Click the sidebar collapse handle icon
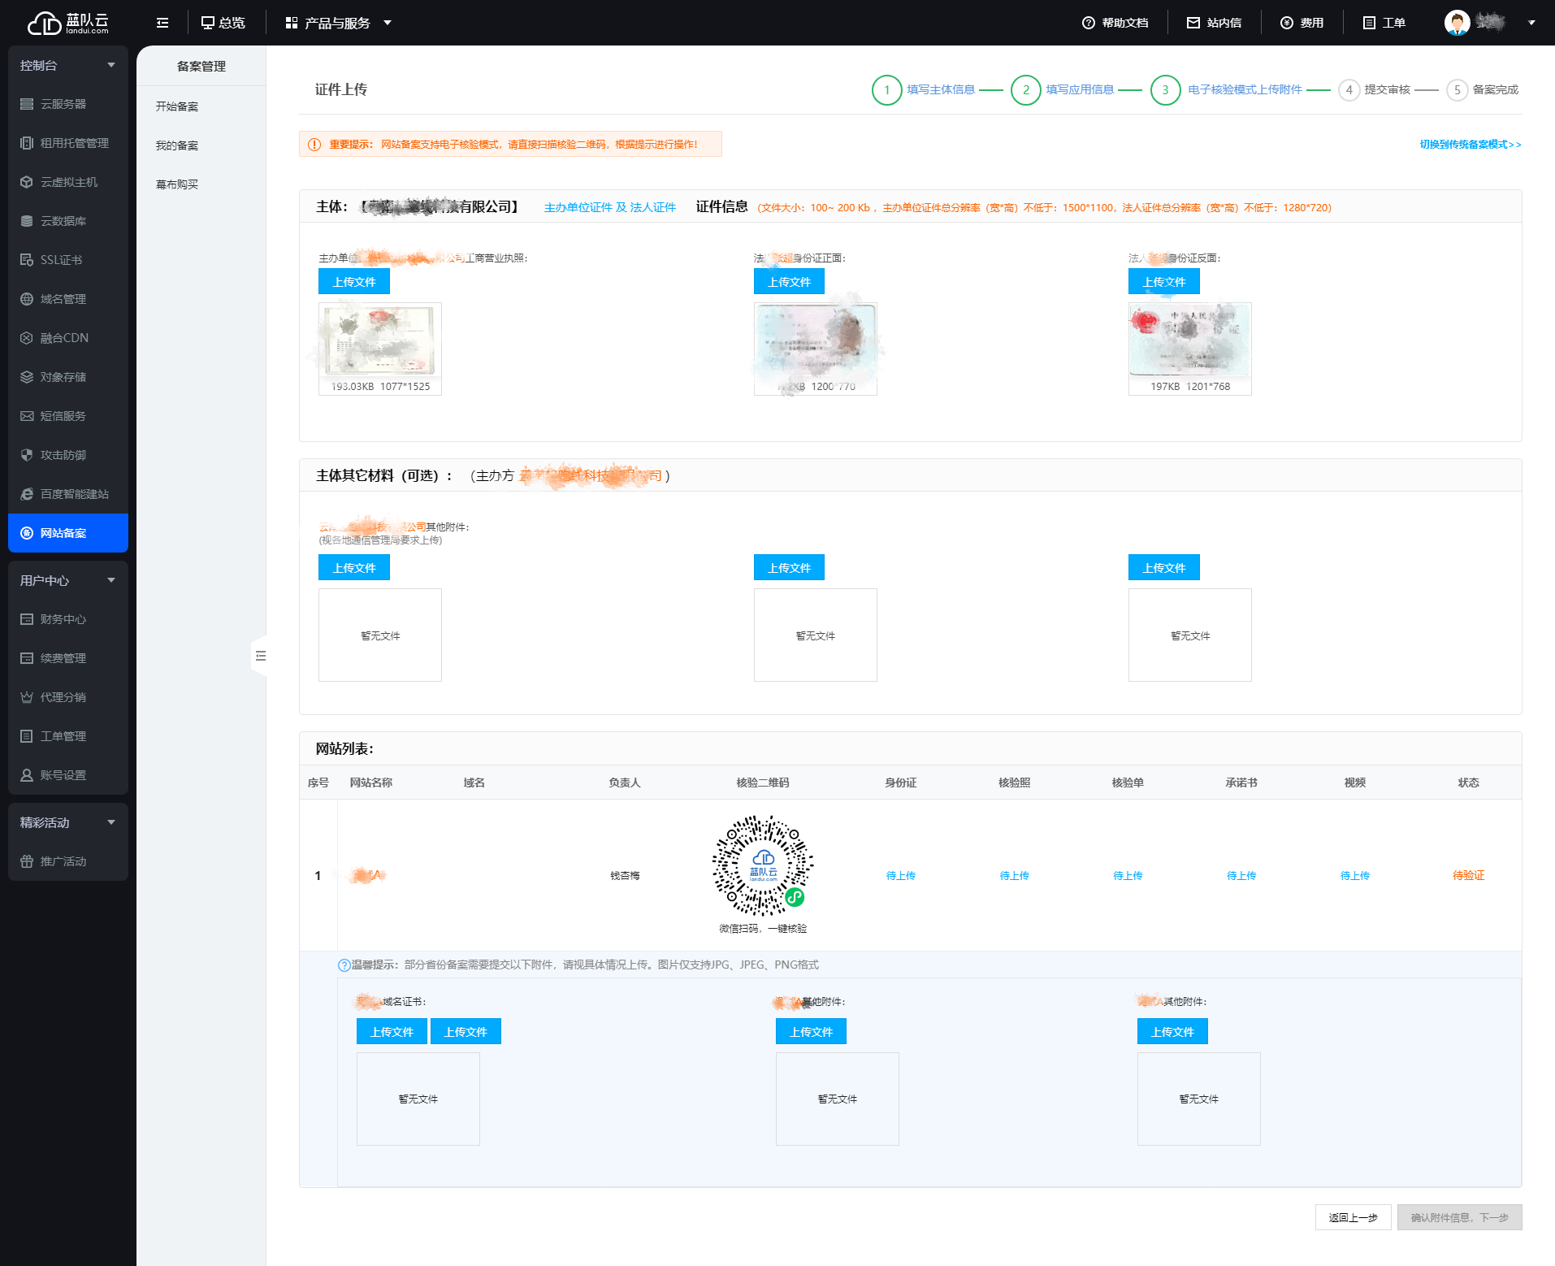The image size is (1555, 1266). (261, 656)
